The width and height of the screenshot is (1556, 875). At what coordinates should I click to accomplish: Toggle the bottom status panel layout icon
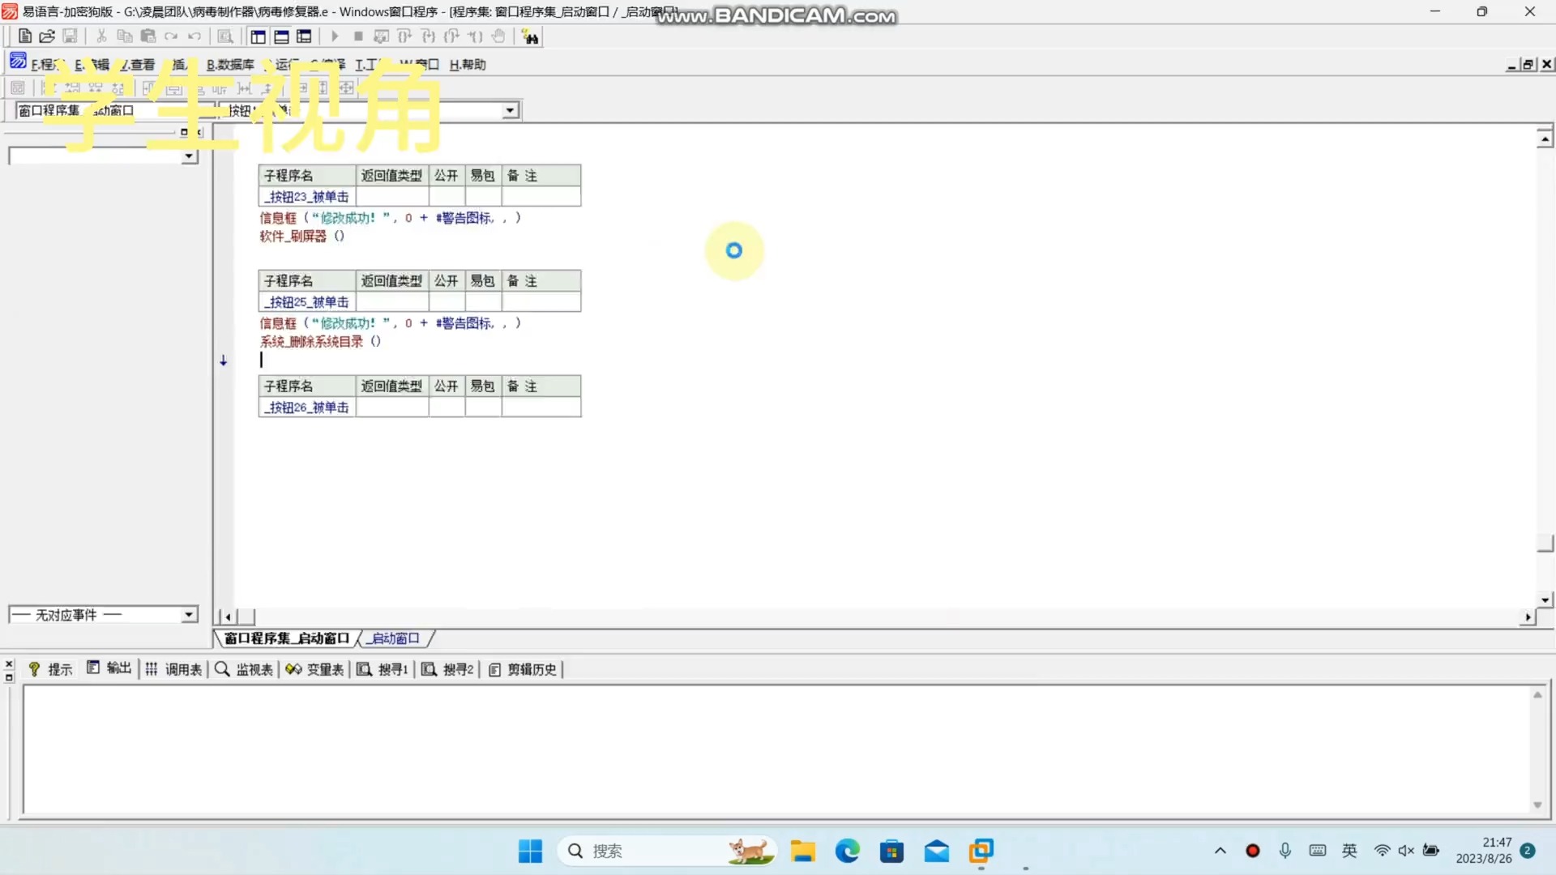pos(281,36)
